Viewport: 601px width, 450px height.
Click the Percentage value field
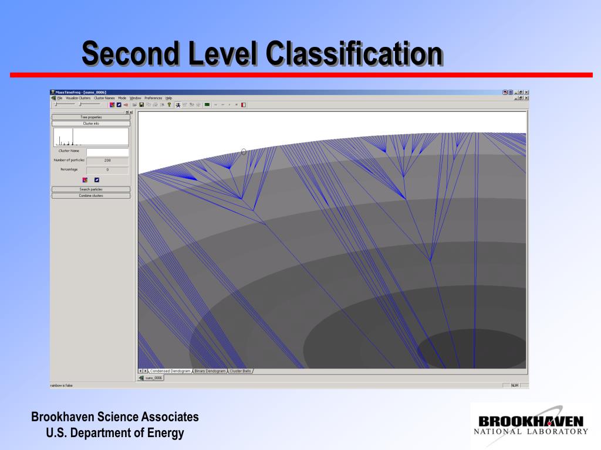[x=107, y=170]
